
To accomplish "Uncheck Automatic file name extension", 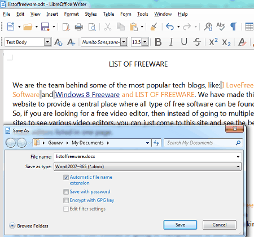I will click(x=66, y=177).
